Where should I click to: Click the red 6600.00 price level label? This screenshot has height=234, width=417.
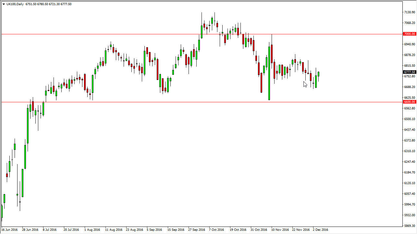(409, 102)
